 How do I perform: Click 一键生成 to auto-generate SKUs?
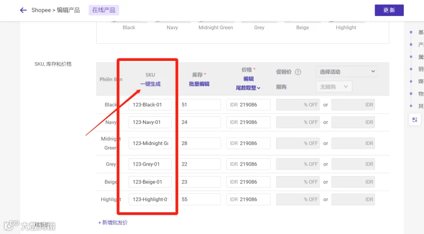(150, 84)
